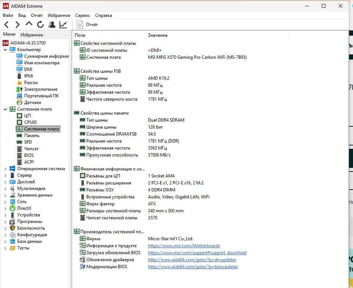Select the Фирма Micro-Star row
The height and width of the screenshot is (288, 353).
click(x=136, y=239)
